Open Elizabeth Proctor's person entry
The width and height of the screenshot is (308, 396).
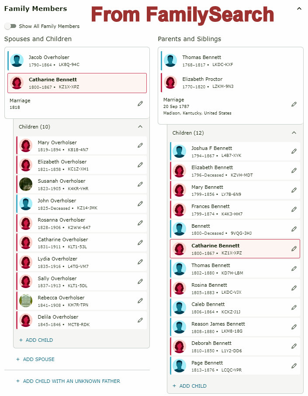(202, 79)
